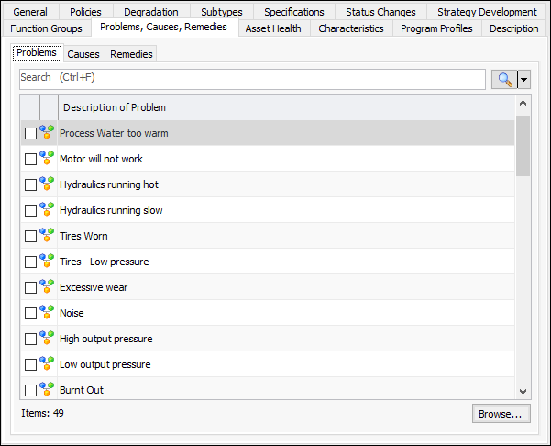Click the Browse... button

(x=501, y=414)
